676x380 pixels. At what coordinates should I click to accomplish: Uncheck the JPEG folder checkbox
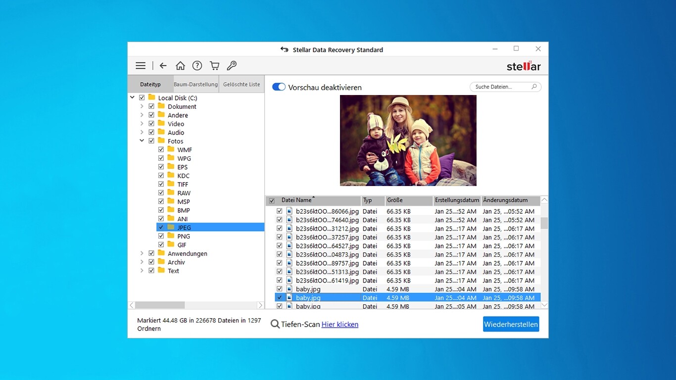click(161, 228)
